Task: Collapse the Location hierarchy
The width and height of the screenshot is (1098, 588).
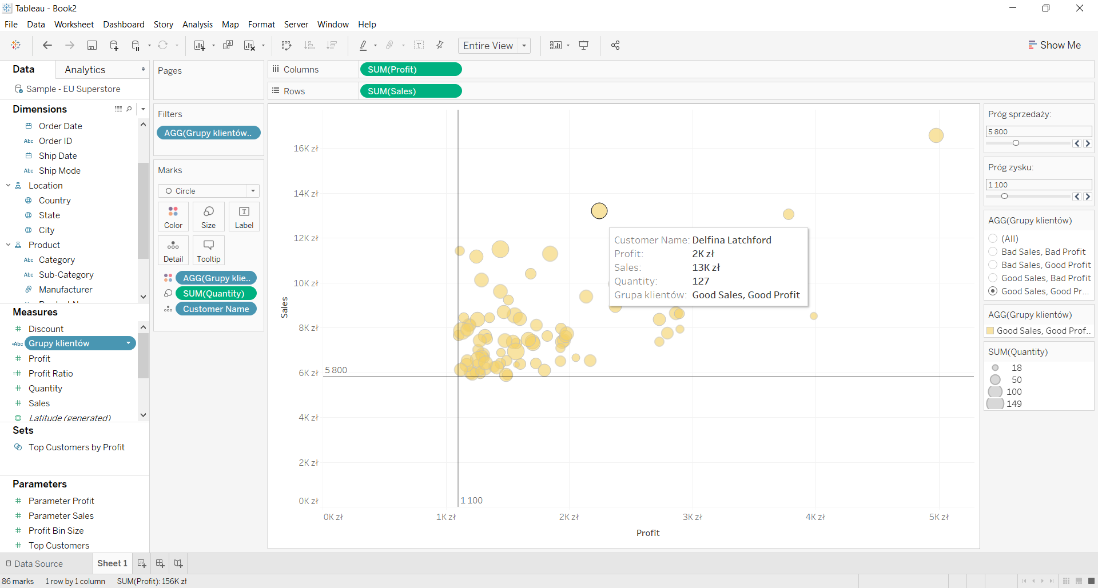Action: pyautogui.click(x=9, y=186)
